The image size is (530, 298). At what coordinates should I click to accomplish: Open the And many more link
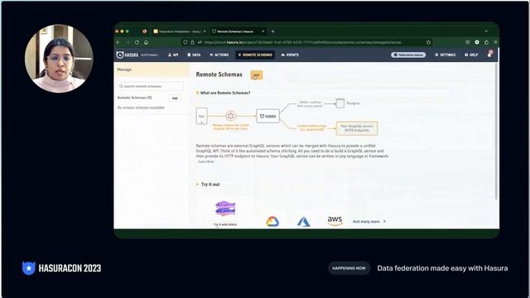(369, 222)
